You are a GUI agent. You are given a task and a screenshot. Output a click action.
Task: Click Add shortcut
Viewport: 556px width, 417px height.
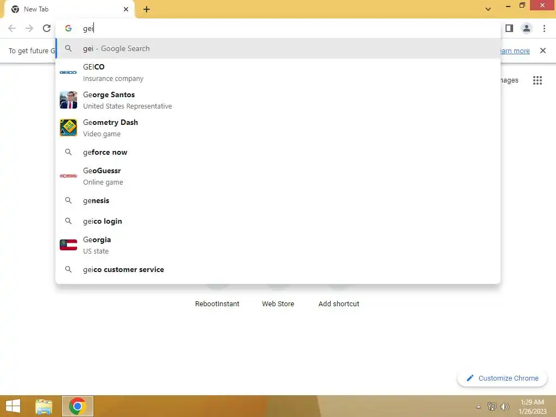[x=339, y=304]
